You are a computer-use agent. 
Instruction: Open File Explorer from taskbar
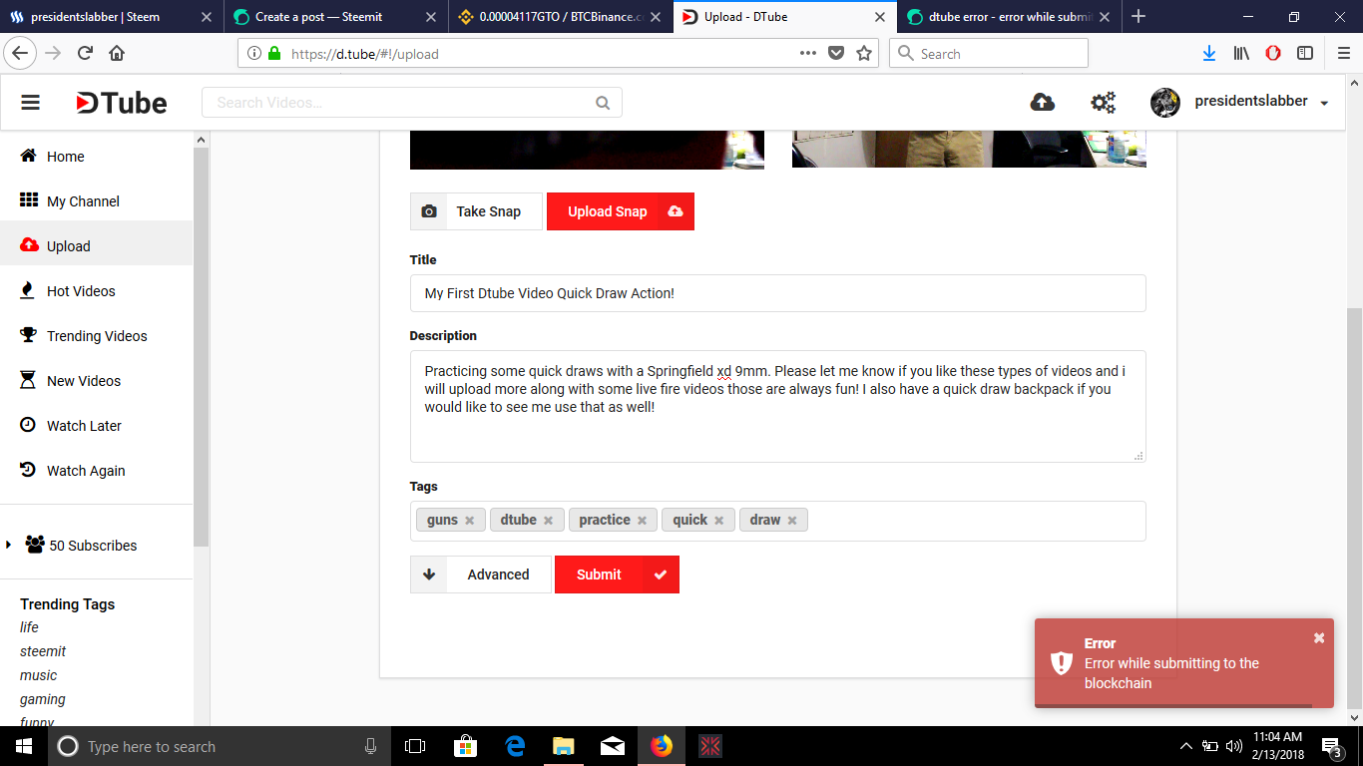pyautogui.click(x=564, y=746)
